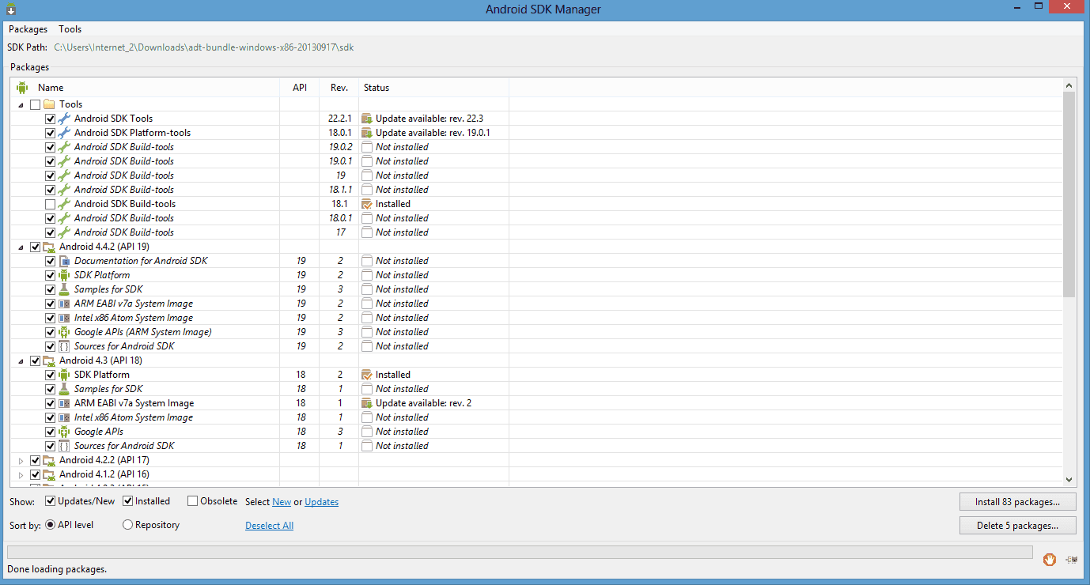
Task: Click the red stop-loading icon in status bar
Action: tap(1050, 560)
